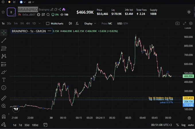Toggle the magnet snap mode
Image resolution: width=195 pixels, height=129 pixels.
click(4, 116)
